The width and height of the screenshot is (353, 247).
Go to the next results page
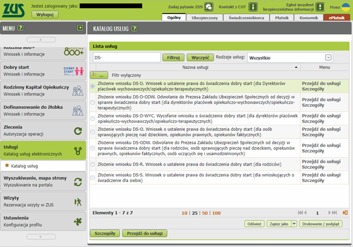[330, 213]
